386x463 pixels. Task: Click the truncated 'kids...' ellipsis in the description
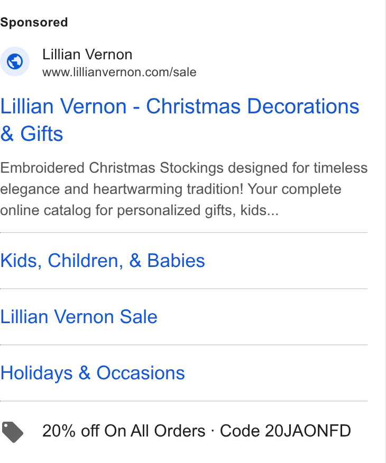coord(259,210)
